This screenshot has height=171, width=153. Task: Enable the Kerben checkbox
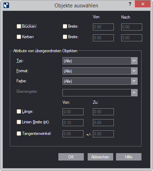coord(19,37)
